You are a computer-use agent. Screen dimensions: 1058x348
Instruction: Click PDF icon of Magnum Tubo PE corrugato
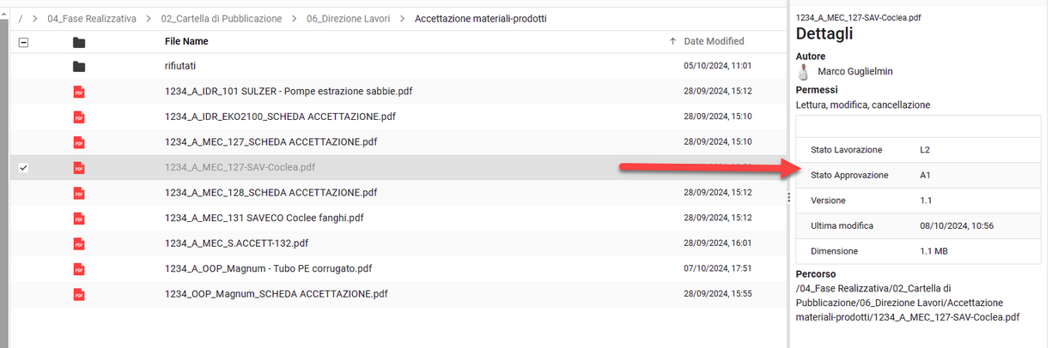click(79, 269)
